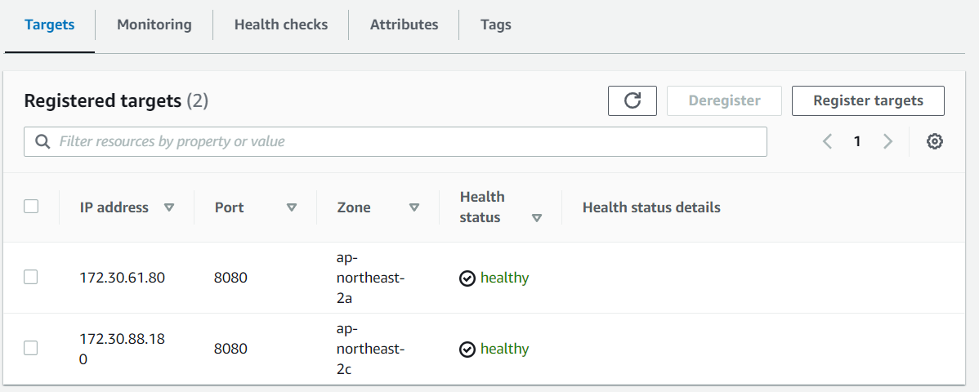Sort by IP address column arrow

tap(169, 207)
